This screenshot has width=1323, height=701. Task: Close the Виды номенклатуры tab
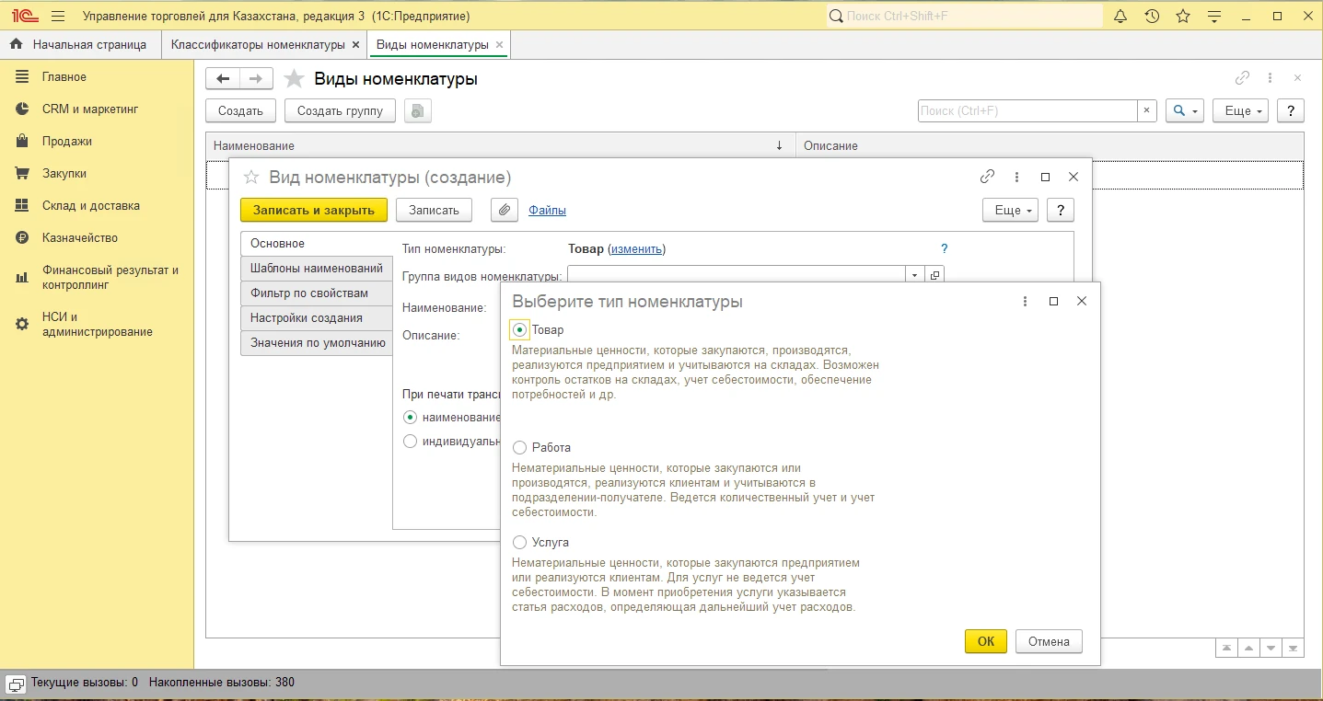click(499, 44)
